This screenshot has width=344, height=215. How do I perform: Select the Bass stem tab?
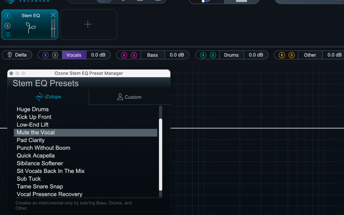(153, 55)
